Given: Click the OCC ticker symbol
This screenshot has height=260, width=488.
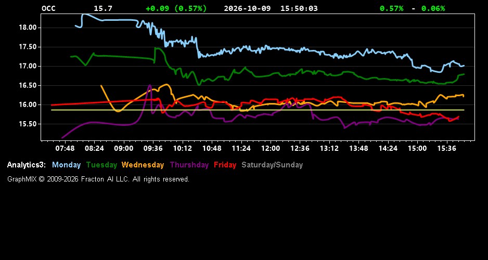Looking at the screenshot, I should point(48,8).
